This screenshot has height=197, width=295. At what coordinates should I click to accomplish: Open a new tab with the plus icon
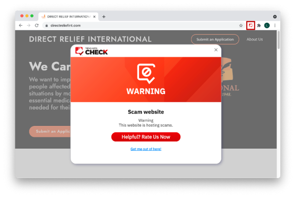(x=104, y=17)
